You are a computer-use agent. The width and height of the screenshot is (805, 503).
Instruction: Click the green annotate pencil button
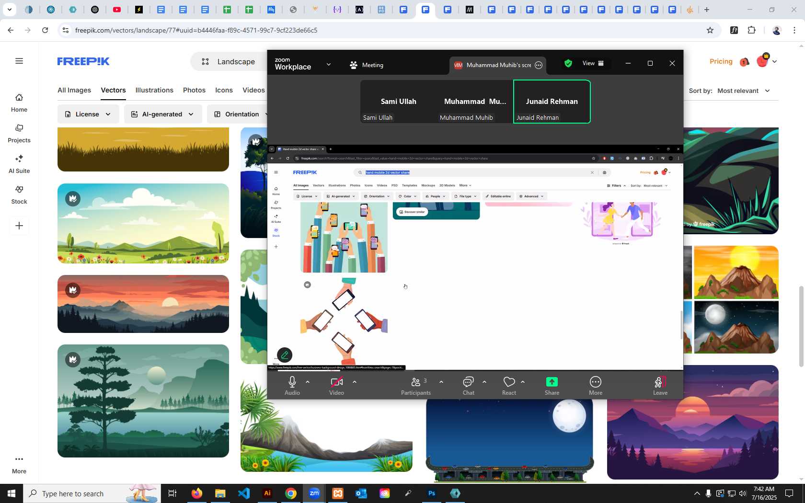(285, 355)
